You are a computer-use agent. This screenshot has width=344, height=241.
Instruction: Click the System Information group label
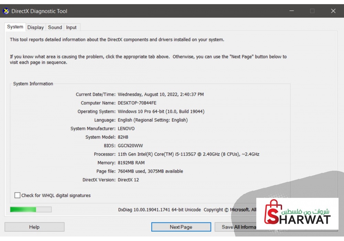point(33,84)
